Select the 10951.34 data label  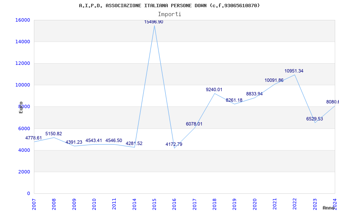point(294,71)
